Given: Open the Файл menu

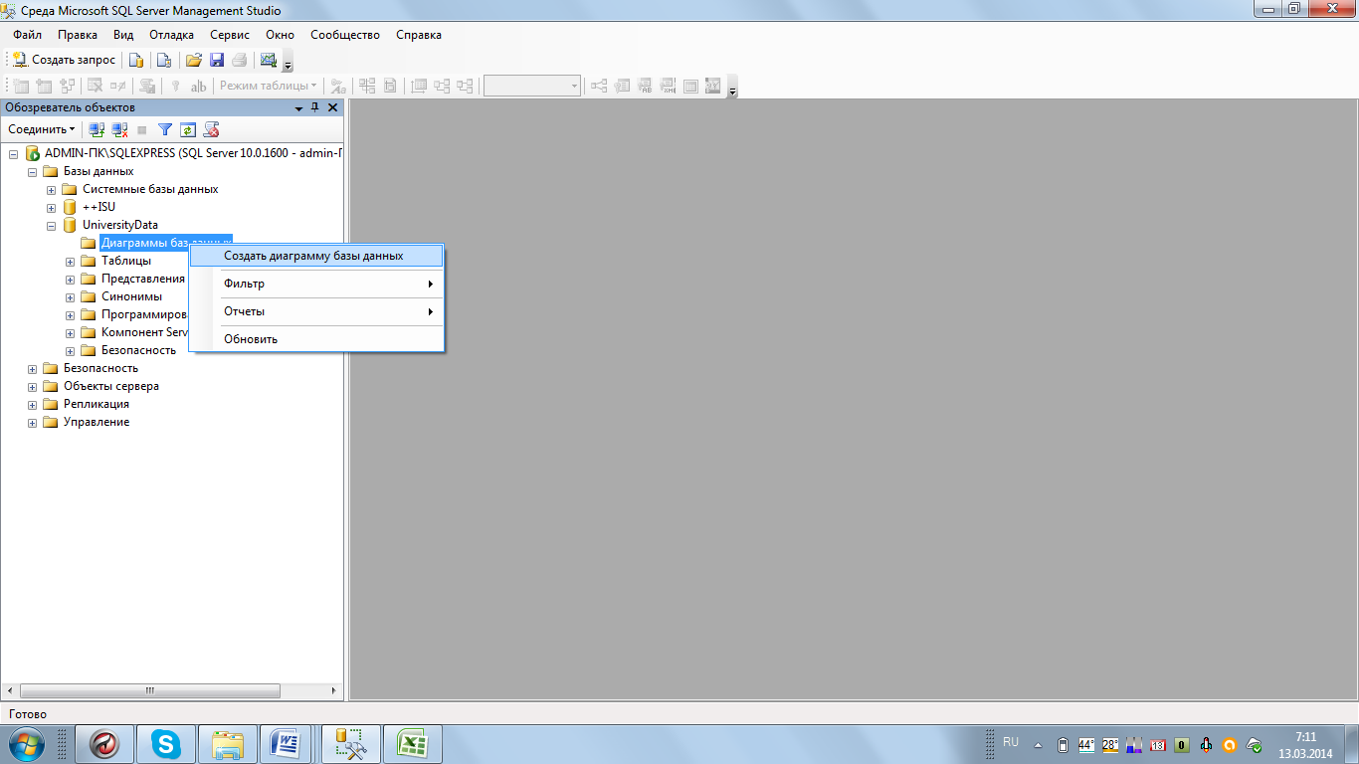Looking at the screenshot, I should click(x=27, y=35).
